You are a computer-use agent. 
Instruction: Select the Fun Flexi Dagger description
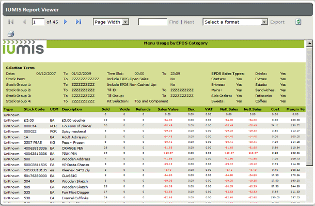(x=75, y=193)
